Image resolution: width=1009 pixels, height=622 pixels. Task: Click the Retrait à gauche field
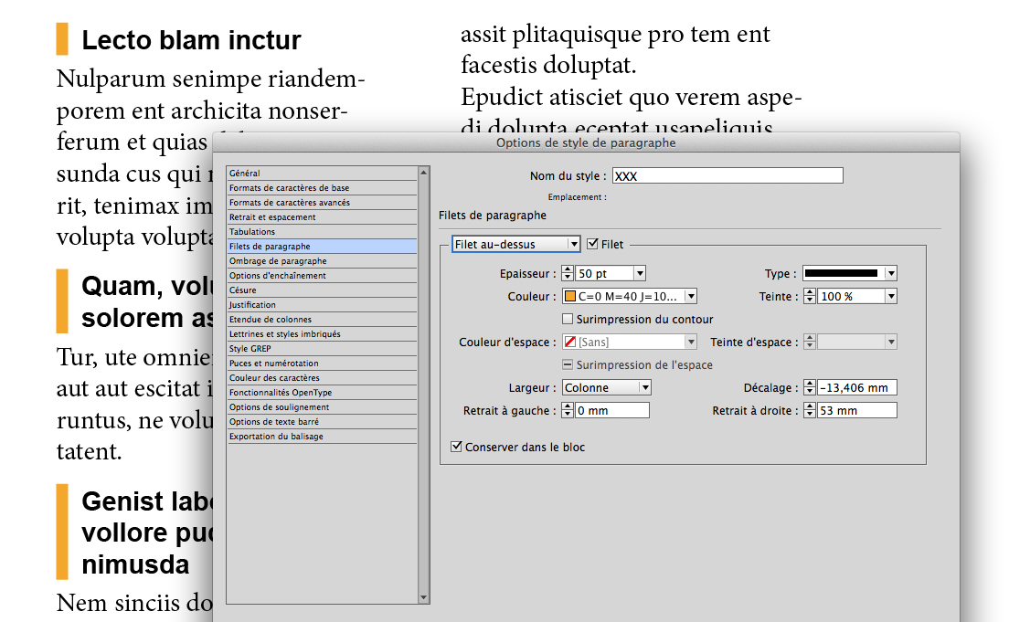[x=612, y=410]
